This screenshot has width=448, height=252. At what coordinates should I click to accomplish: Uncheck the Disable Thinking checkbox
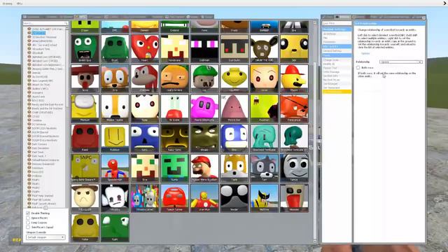pyautogui.click(x=28, y=213)
